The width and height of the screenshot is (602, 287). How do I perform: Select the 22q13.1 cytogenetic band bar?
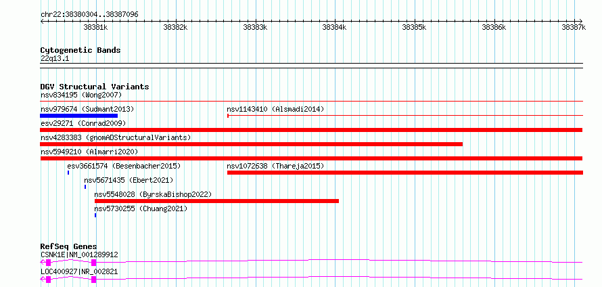(x=311, y=66)
